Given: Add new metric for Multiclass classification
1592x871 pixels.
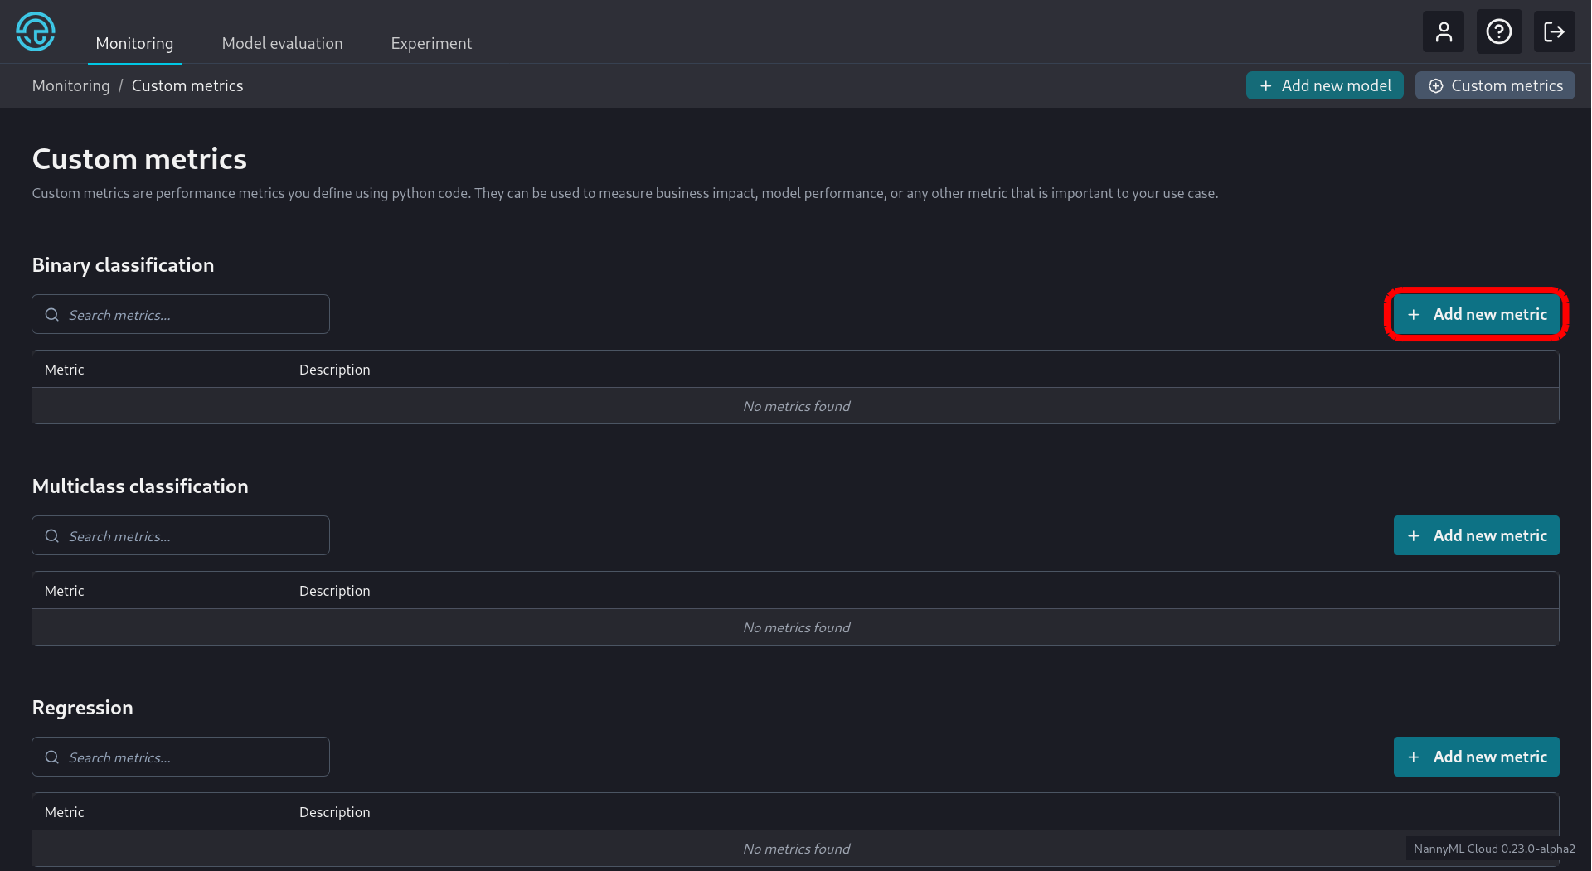Looking at the screenshot, I should click(x=1476, y=536).
